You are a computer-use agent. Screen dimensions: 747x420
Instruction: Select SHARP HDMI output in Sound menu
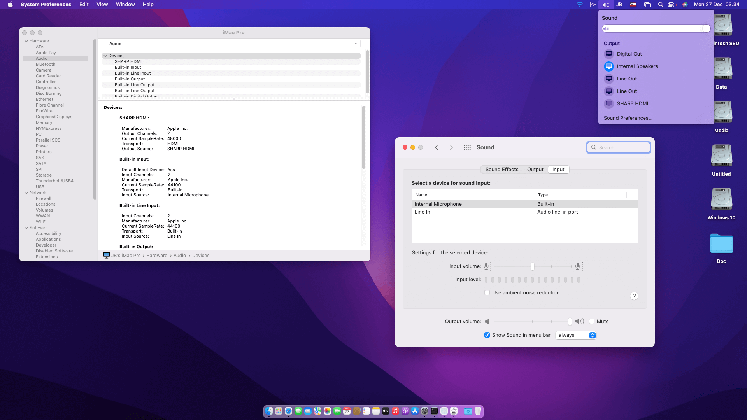click(632, 104)
